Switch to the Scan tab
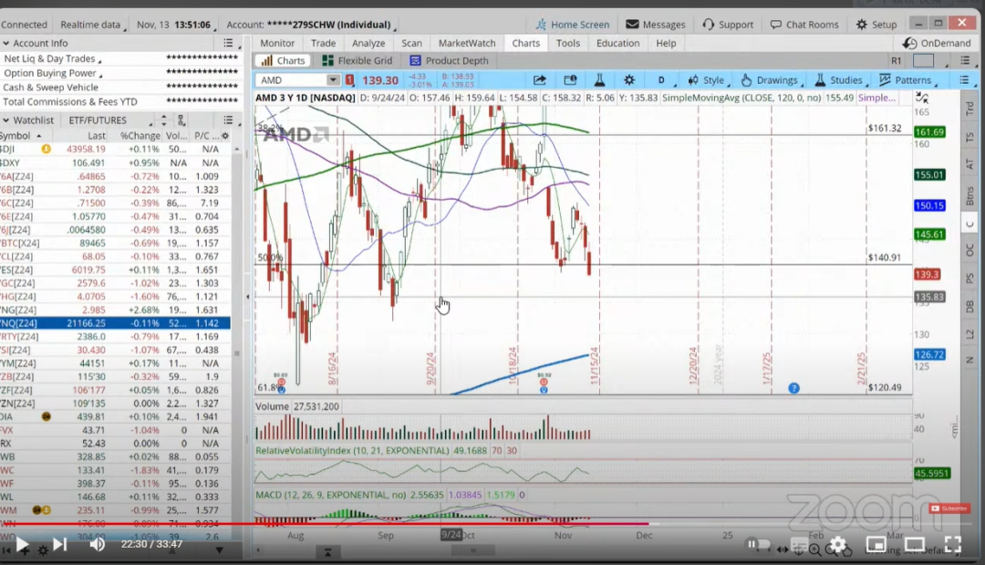 pyautogui.click(x=411, y=43)
